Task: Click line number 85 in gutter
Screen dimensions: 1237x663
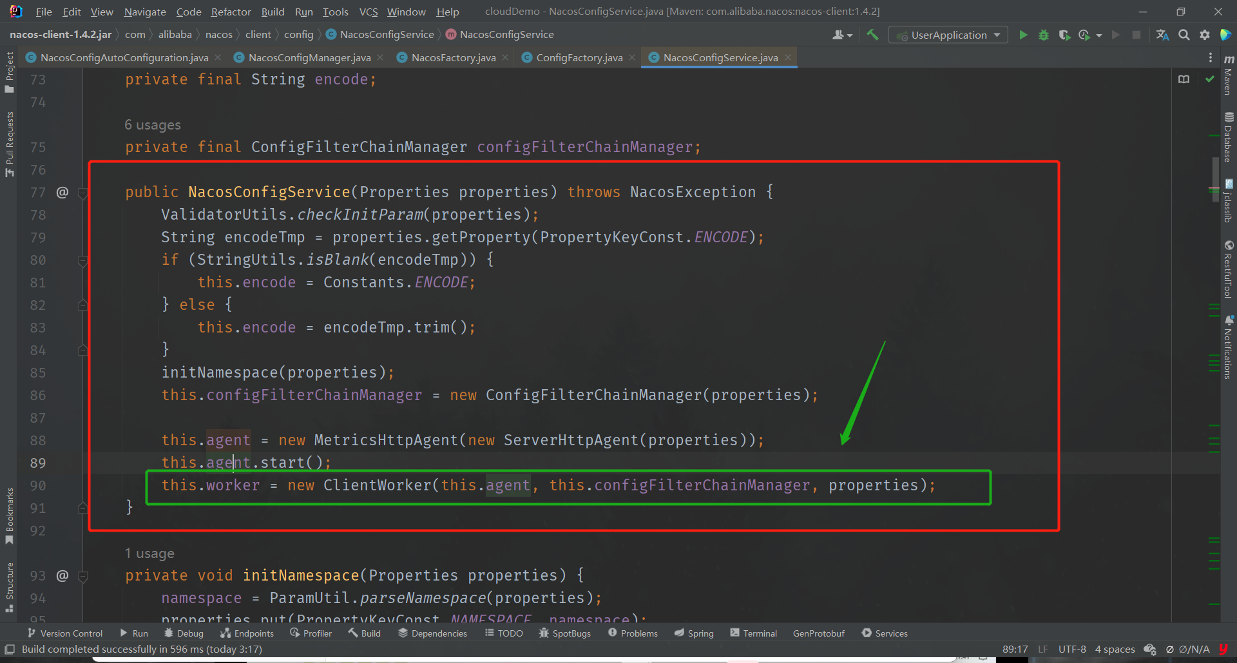Action: pyautogui.click(x=38, y=373)
